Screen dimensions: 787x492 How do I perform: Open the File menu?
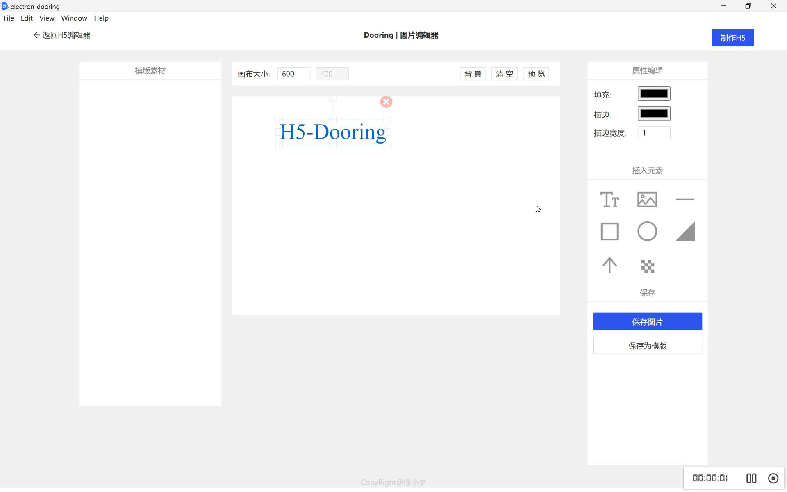pos(9,18)
